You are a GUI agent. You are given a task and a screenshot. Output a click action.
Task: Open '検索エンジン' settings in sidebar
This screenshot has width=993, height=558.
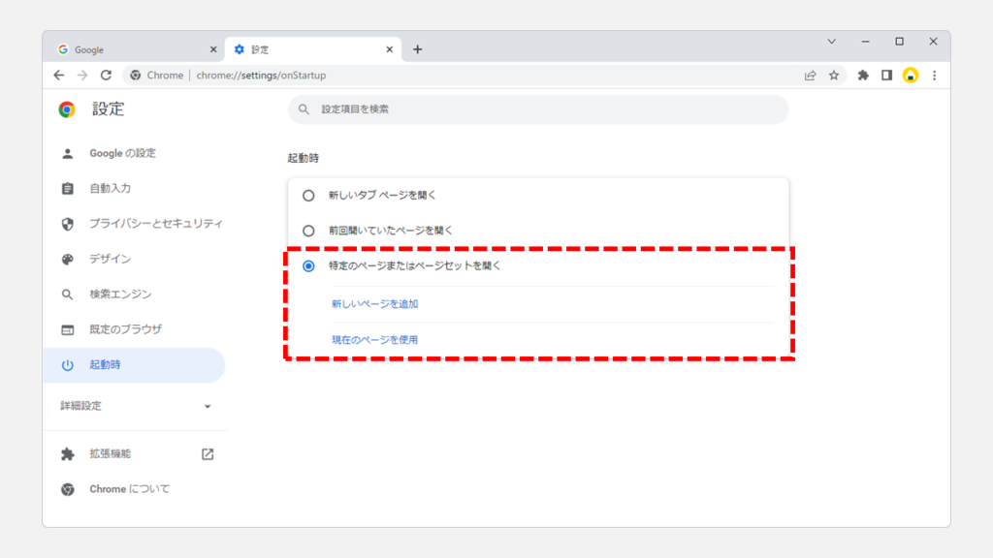[x=120, y=294]
